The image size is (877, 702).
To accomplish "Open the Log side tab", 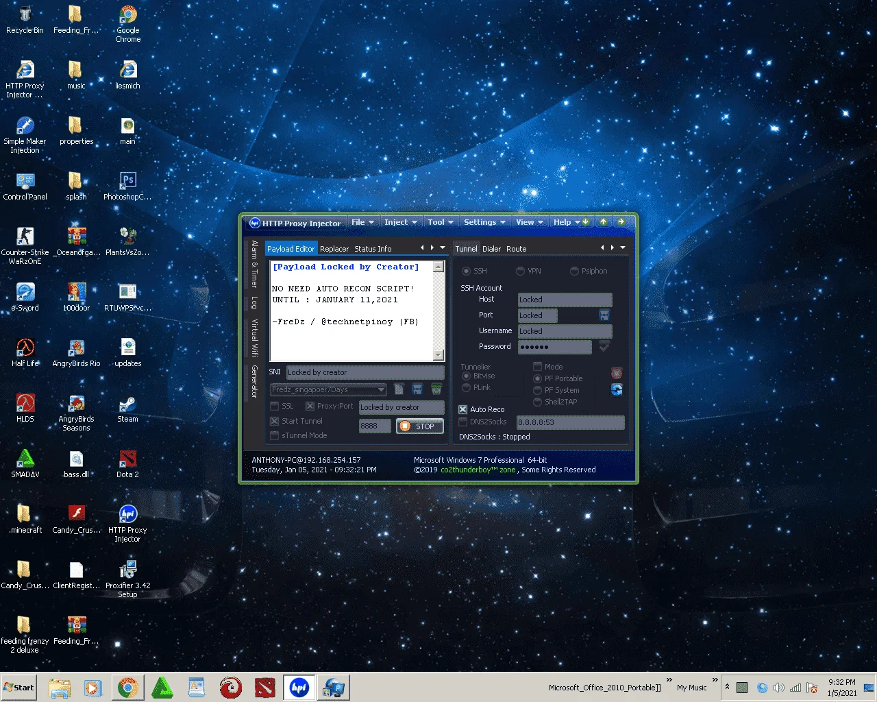I will [254, 302].
